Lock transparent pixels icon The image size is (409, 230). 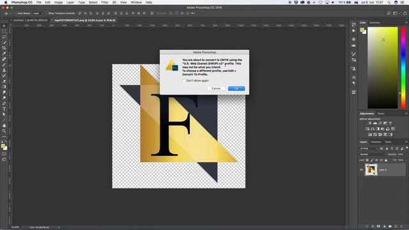pyautogui.click(x=367, y=160)
